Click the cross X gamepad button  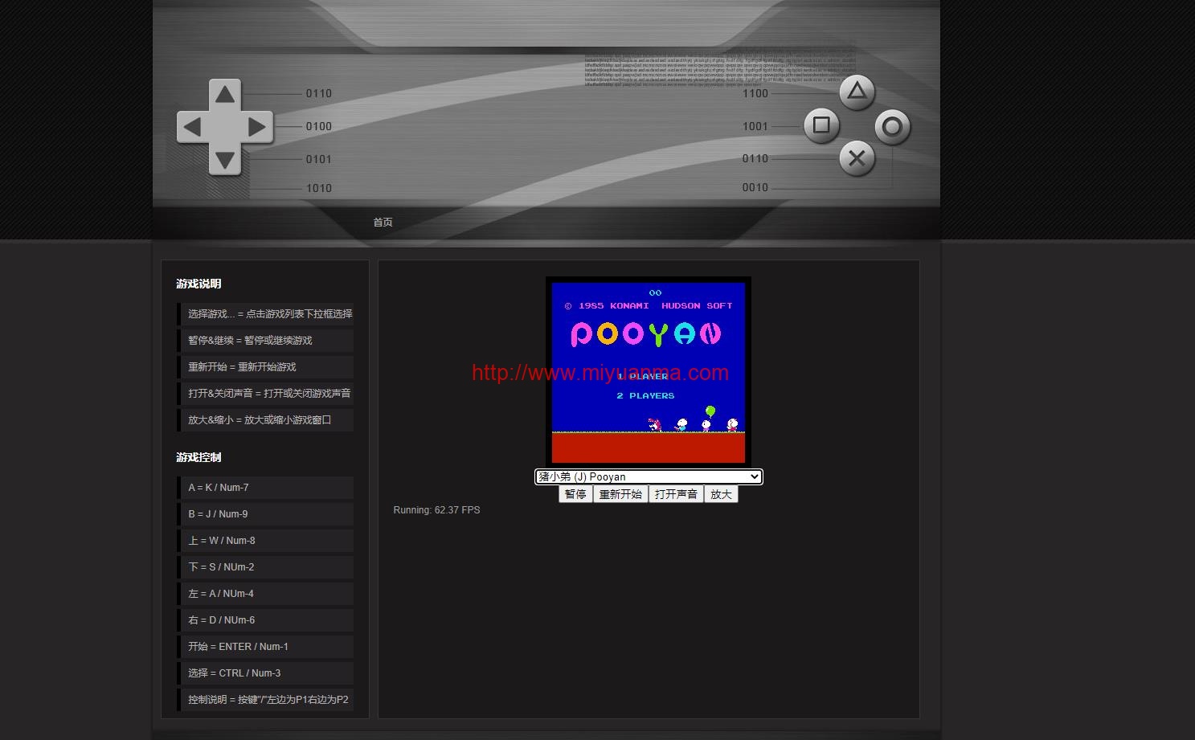pos(857,158)
